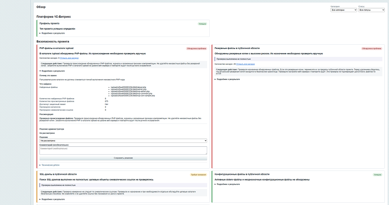Click the Пропущено каталогов row label
Viewport: 389px width, 205px height.
[50, 107]
